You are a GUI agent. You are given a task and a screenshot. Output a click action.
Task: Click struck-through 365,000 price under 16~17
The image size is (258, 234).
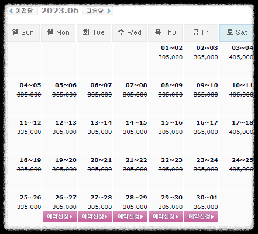206,132
